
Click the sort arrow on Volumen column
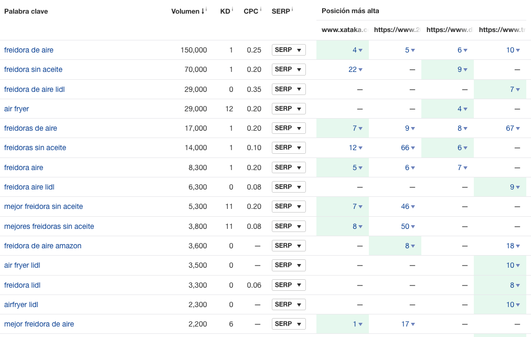click(x=203, y=12)
